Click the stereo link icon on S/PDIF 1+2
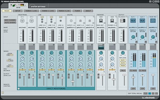The image size is (160, 100). [x=75, y=23]
